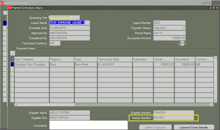220x130 pixels.
Task: Click into the Comments text box
Action: [x=89, y=125]
